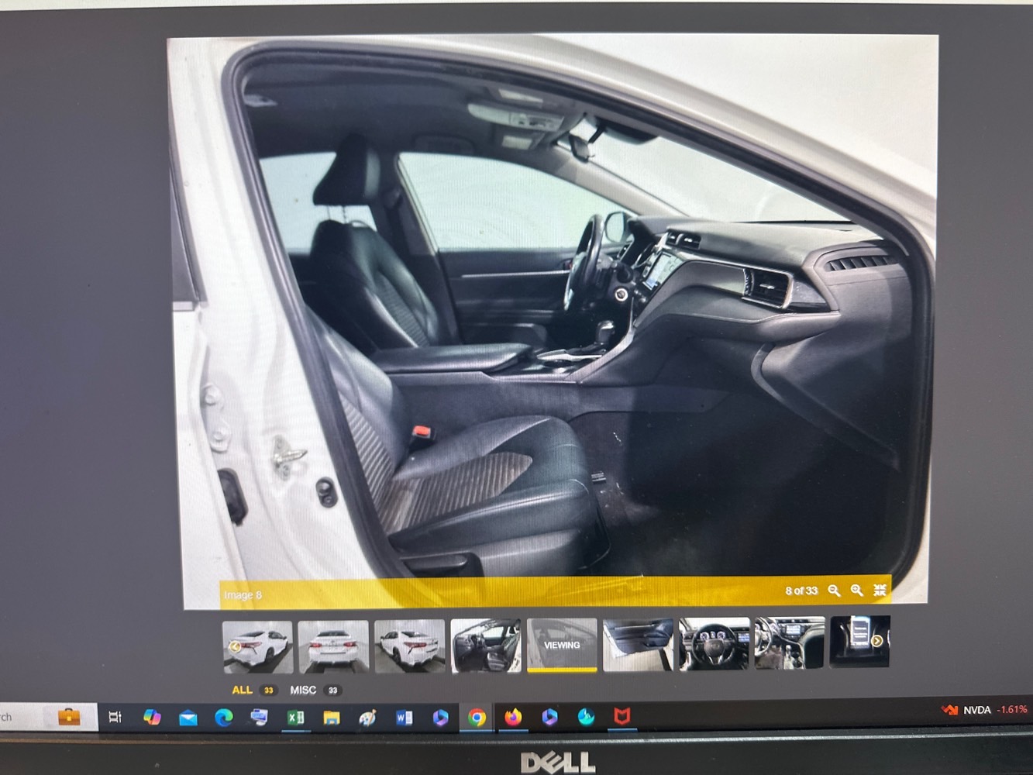Open the teal circular app icon on the taskbar
Viewport: 1033px width, 775px height.
click(586, 717)
